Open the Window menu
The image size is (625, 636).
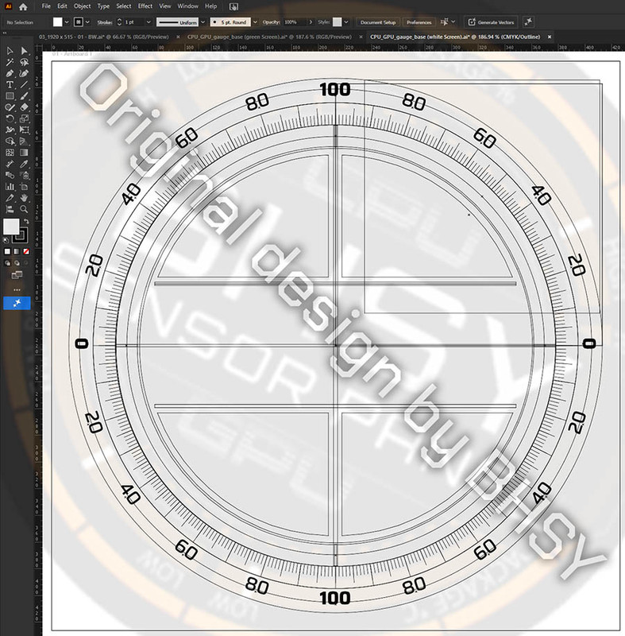coord(188,6)
